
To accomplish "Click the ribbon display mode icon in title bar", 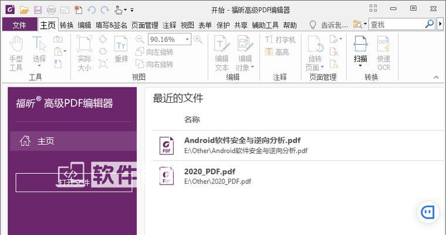I will pyautogui.click(x=373, y=8).
